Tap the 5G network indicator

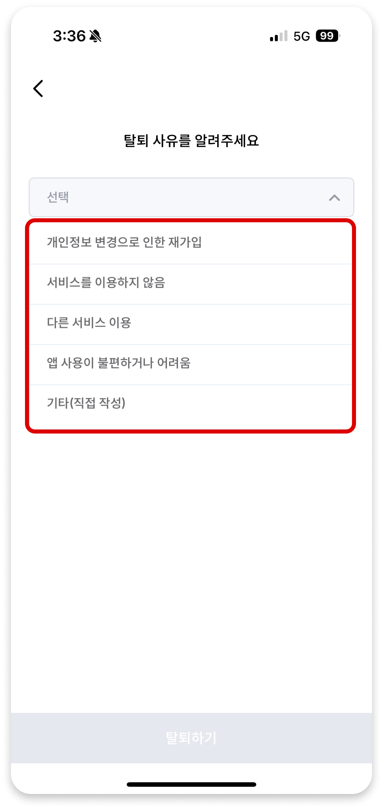point(302,36)
